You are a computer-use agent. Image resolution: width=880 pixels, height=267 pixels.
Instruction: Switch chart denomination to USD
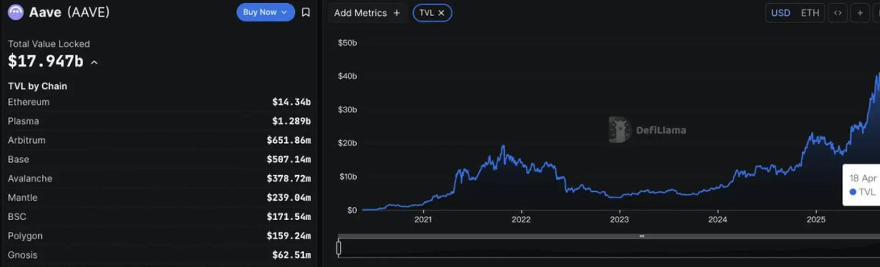coord(780,13)
